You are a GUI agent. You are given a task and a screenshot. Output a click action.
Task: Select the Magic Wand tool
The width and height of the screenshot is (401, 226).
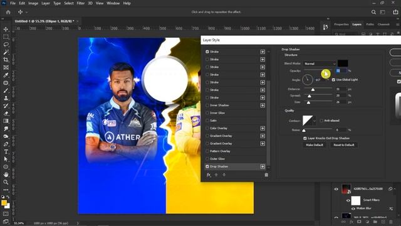[6, 52]
